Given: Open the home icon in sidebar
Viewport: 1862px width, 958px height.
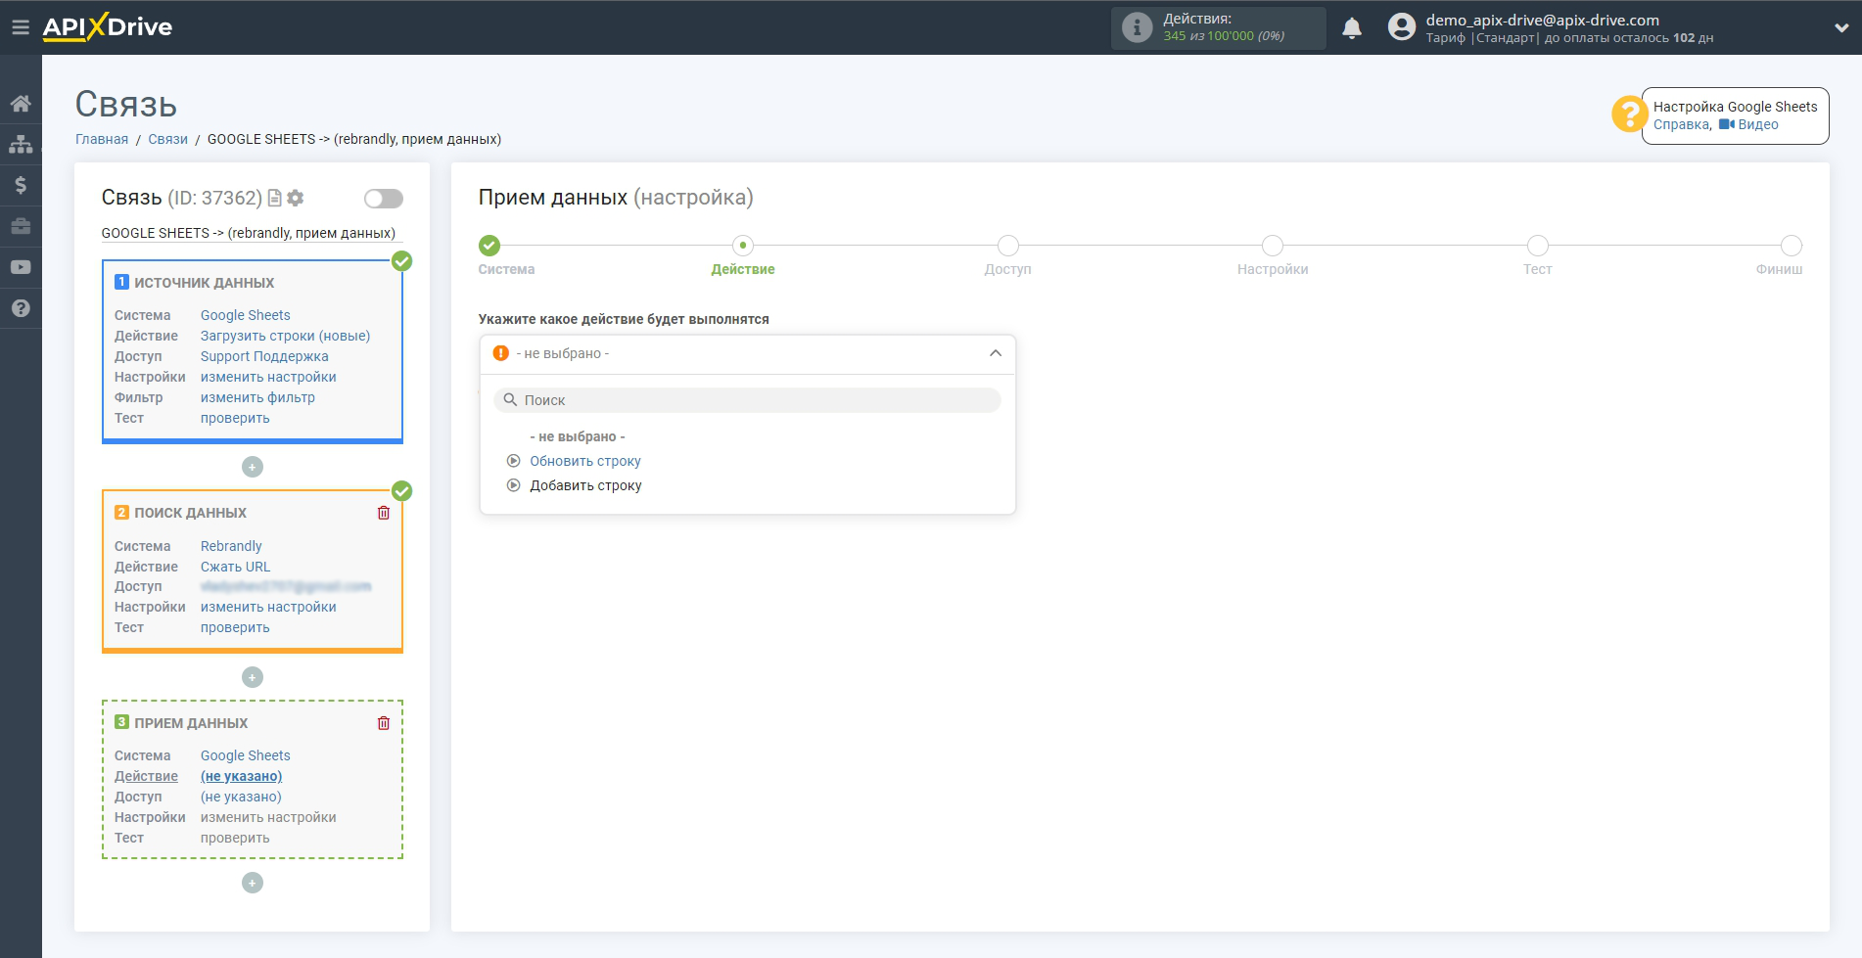Looking at the screenshot, I should 21,104.
